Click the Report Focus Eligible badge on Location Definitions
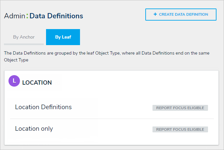The image size is (224, 150). click(180, 108)
